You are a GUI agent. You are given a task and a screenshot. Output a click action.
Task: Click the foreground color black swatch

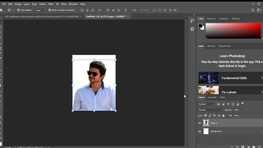click(200, 25)
